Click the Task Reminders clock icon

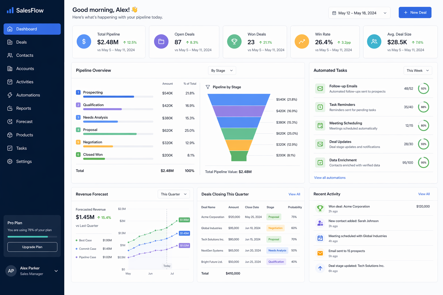[x=320, y=107]
